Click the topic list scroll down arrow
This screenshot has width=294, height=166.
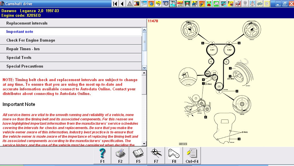[145, 68]
